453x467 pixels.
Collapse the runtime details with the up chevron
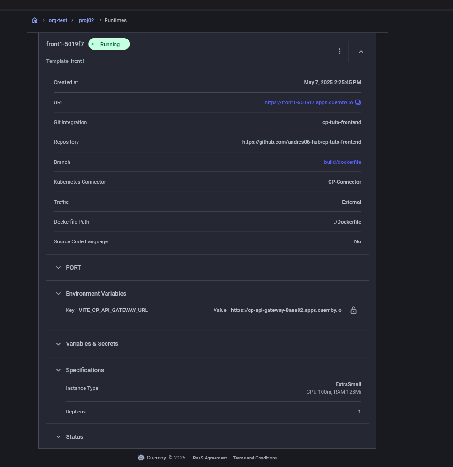pyautogui.click(x=361, y=51)
